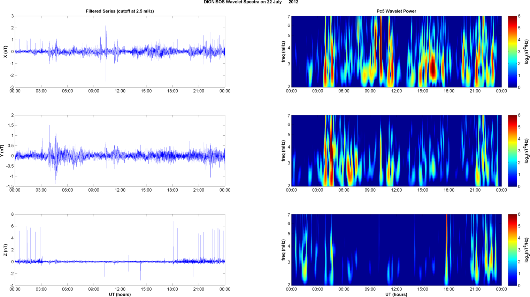Click the log2(nT²/Hz) label beside the middle colorbar
Viewport: 530px width, 297px height.
(527, 151)
